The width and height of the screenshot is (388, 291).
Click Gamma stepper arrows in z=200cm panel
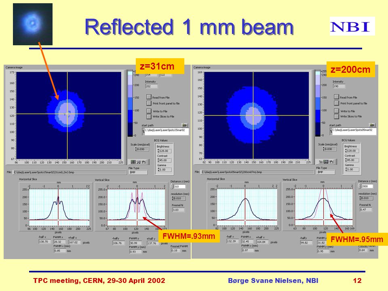tap(346, 169)
